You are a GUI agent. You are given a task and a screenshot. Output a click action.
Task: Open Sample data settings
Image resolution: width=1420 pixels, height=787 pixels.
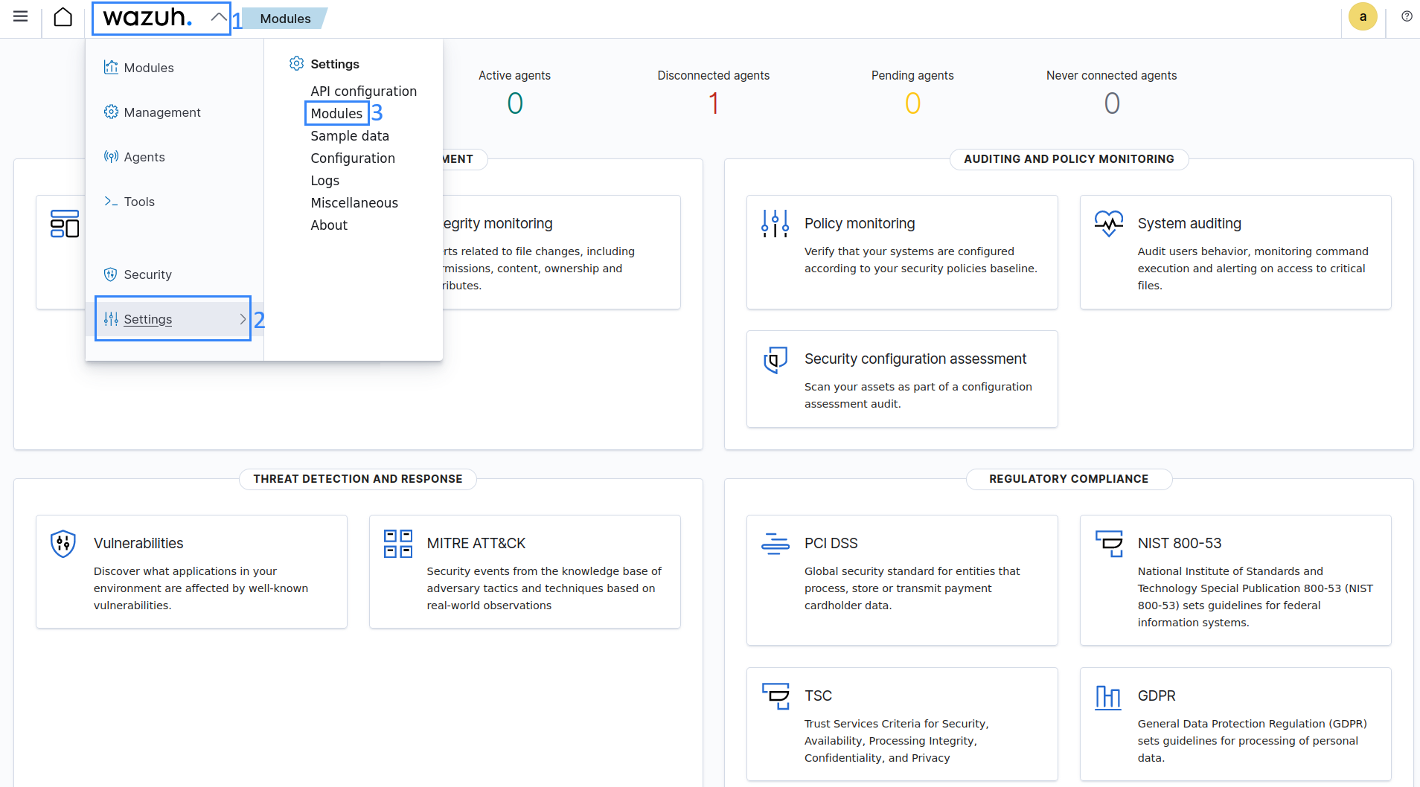pyautogui.click(x=350, y=136)
